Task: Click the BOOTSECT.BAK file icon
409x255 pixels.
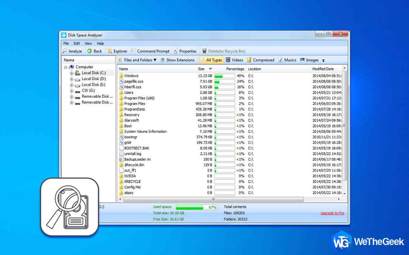Action: point(121,148)
